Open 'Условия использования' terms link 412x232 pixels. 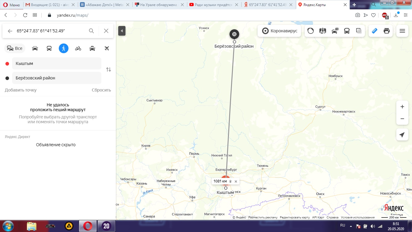click(358, 217)
